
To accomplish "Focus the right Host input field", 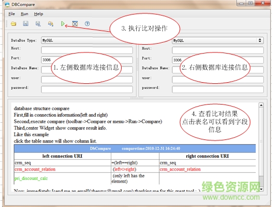I will coord(218,50).
